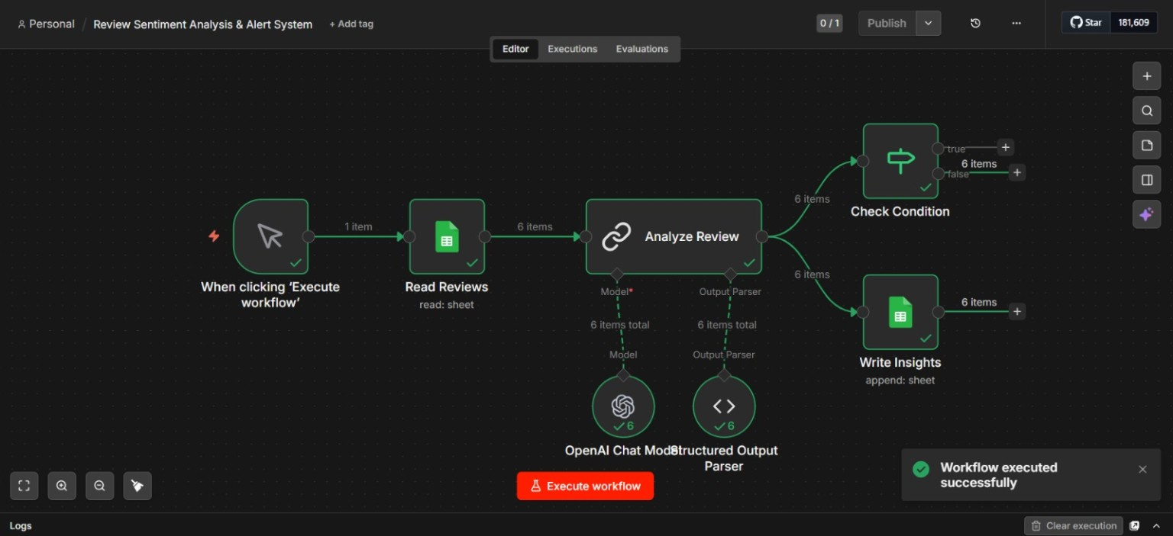This screenshot has height=536, width=1173.
Task: Add node after Check Condition true output
Action: click(x=1006, y=147)
